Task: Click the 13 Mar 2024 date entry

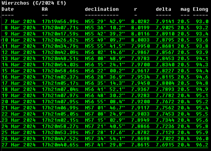Action: pos(19,59)
